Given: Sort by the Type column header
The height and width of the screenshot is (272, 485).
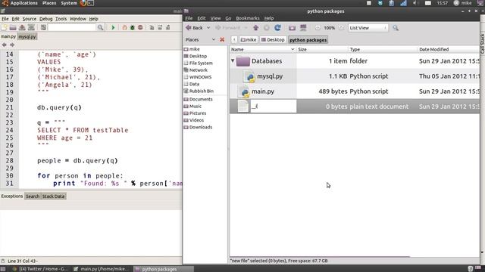Looking at the screenshot, I should click(x=383, y=49).
